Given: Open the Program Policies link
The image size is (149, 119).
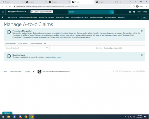Looking at the screenshot, I should click(15, 71).
